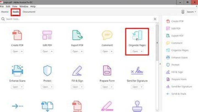
Task: Select the stamp icon in bottom row
Action: coord(137,106)
